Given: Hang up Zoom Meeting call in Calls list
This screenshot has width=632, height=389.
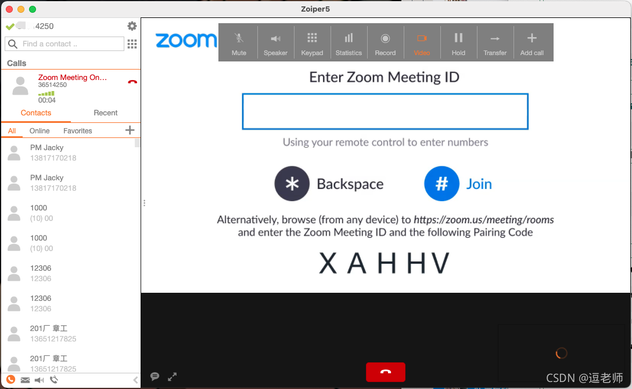Looking at the screenshot, I should click(132, 82).
